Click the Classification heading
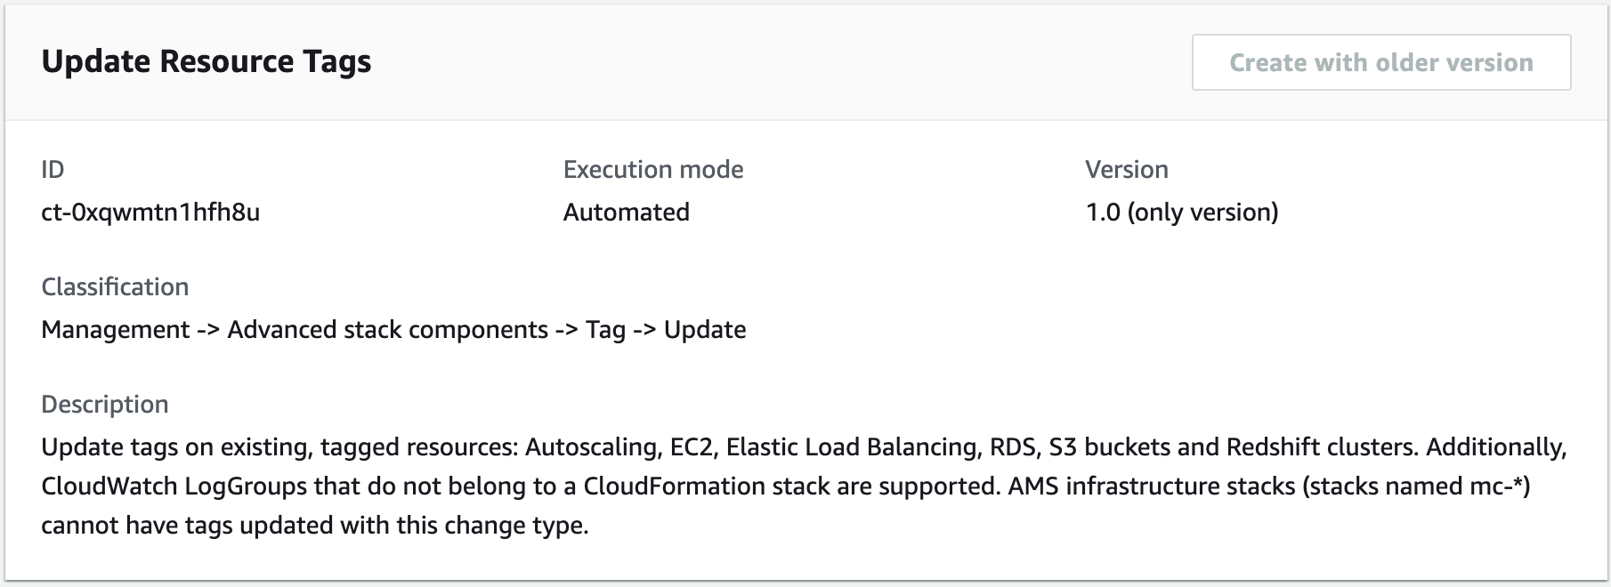This screenshot has height=587, width=1611. (x=115, y=286)
